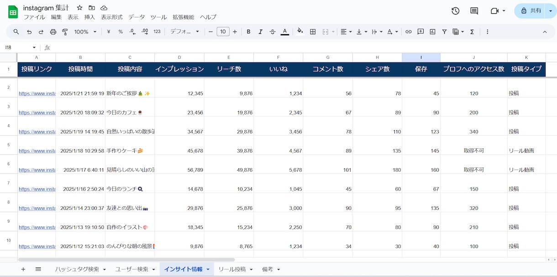Open the name box dropdown arrow
The width and height of the screenshot is (557, 277).
tap(34, 47)
